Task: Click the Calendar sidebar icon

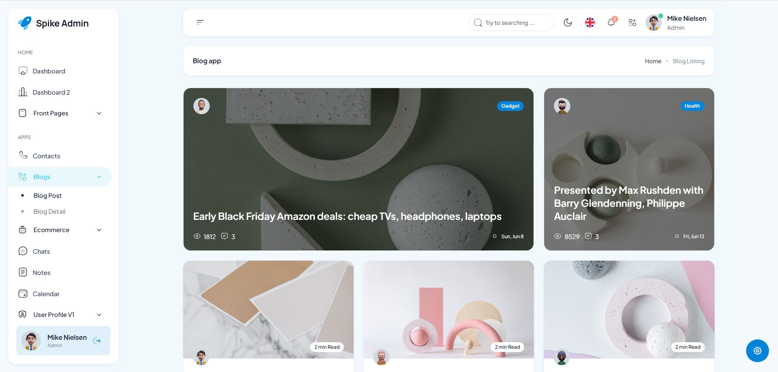Action: (23, 294)
